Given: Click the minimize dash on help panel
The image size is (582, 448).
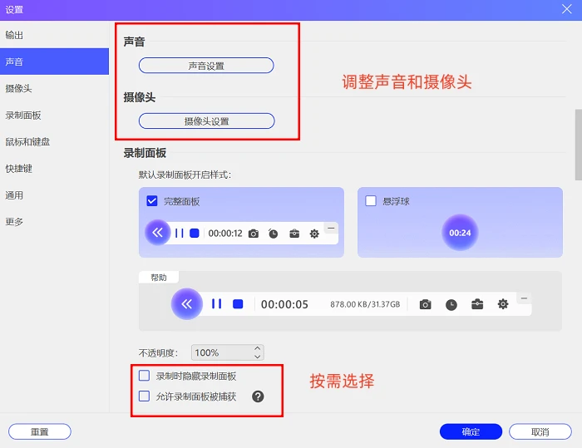Looking at the screenshot, I should 524,298.
